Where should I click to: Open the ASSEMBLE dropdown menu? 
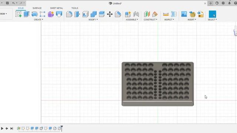(x=132, y=20)
